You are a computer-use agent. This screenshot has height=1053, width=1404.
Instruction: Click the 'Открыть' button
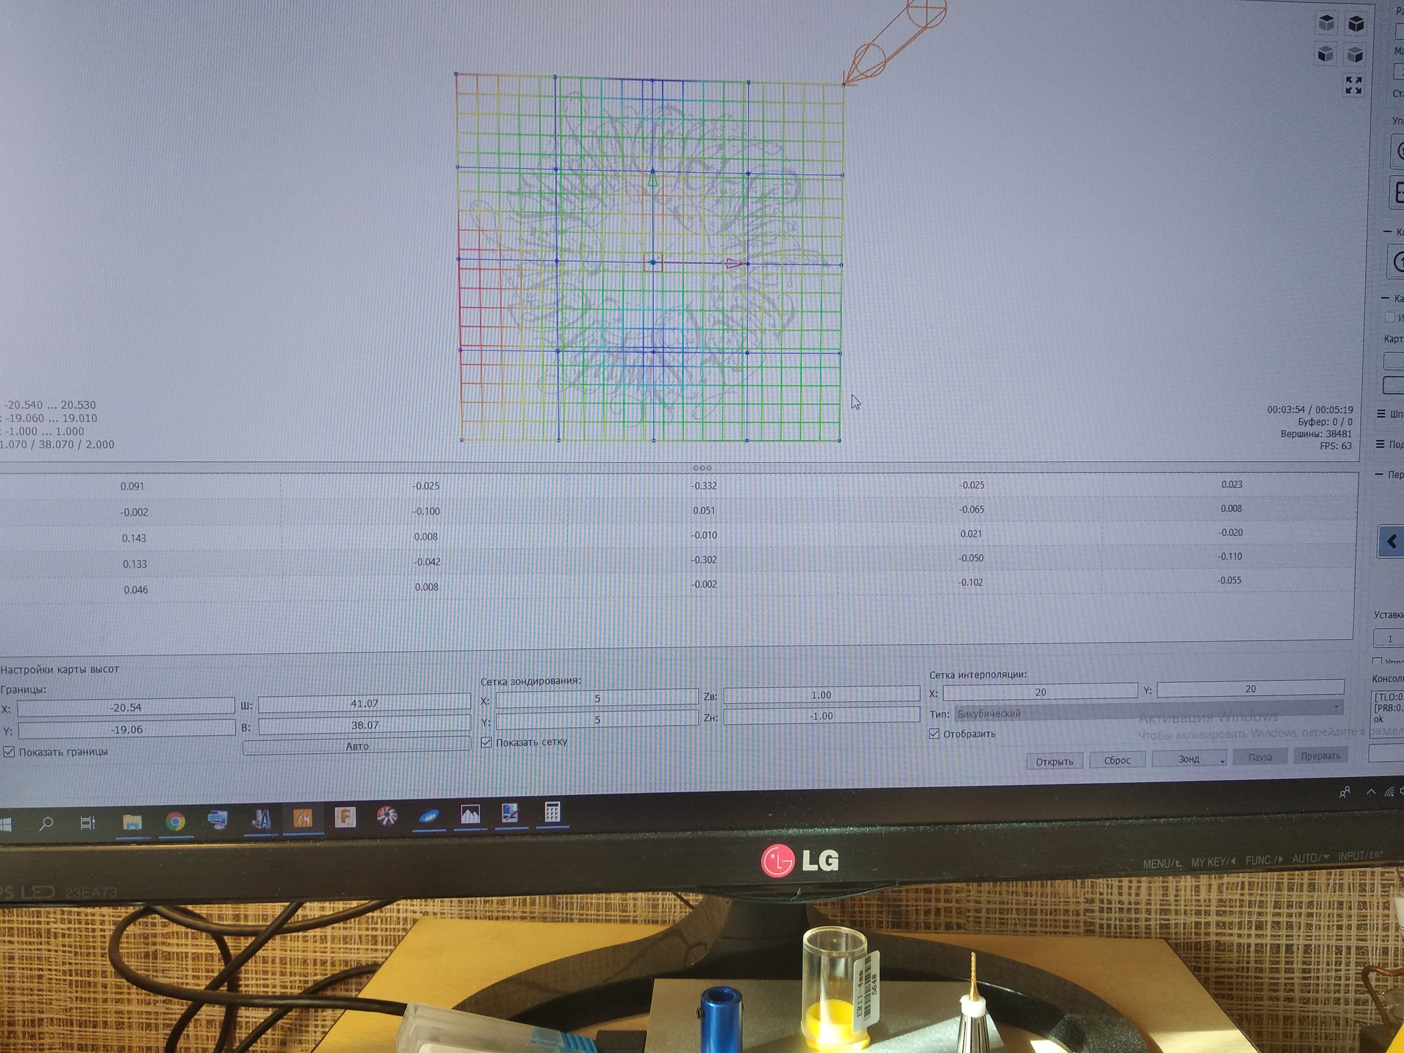tap(1054, 761)
